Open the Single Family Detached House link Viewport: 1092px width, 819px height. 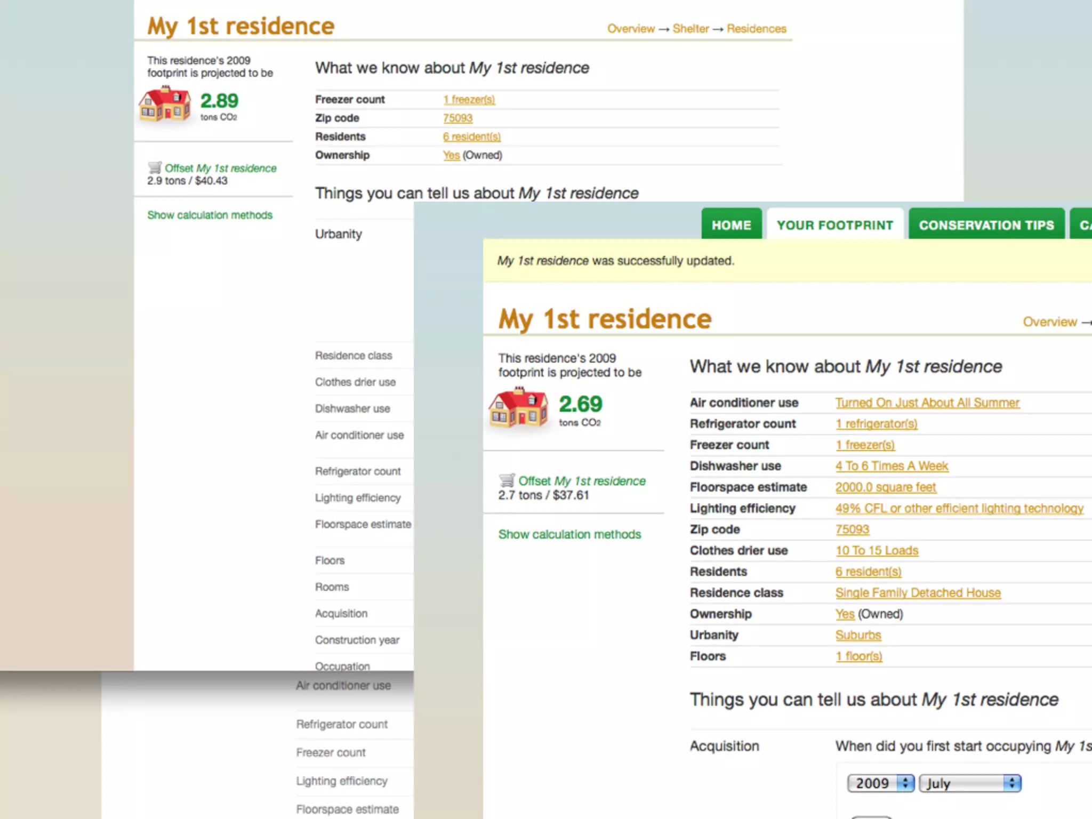(918, 592)
